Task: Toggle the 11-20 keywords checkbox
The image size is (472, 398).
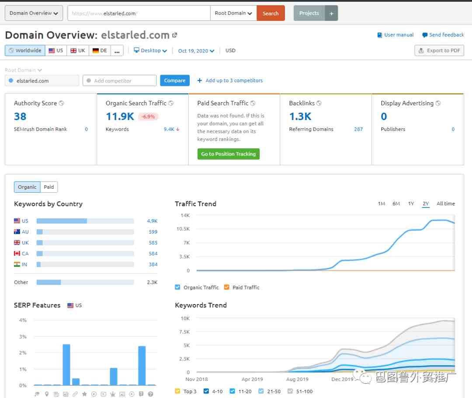Action: click(233, 391)
